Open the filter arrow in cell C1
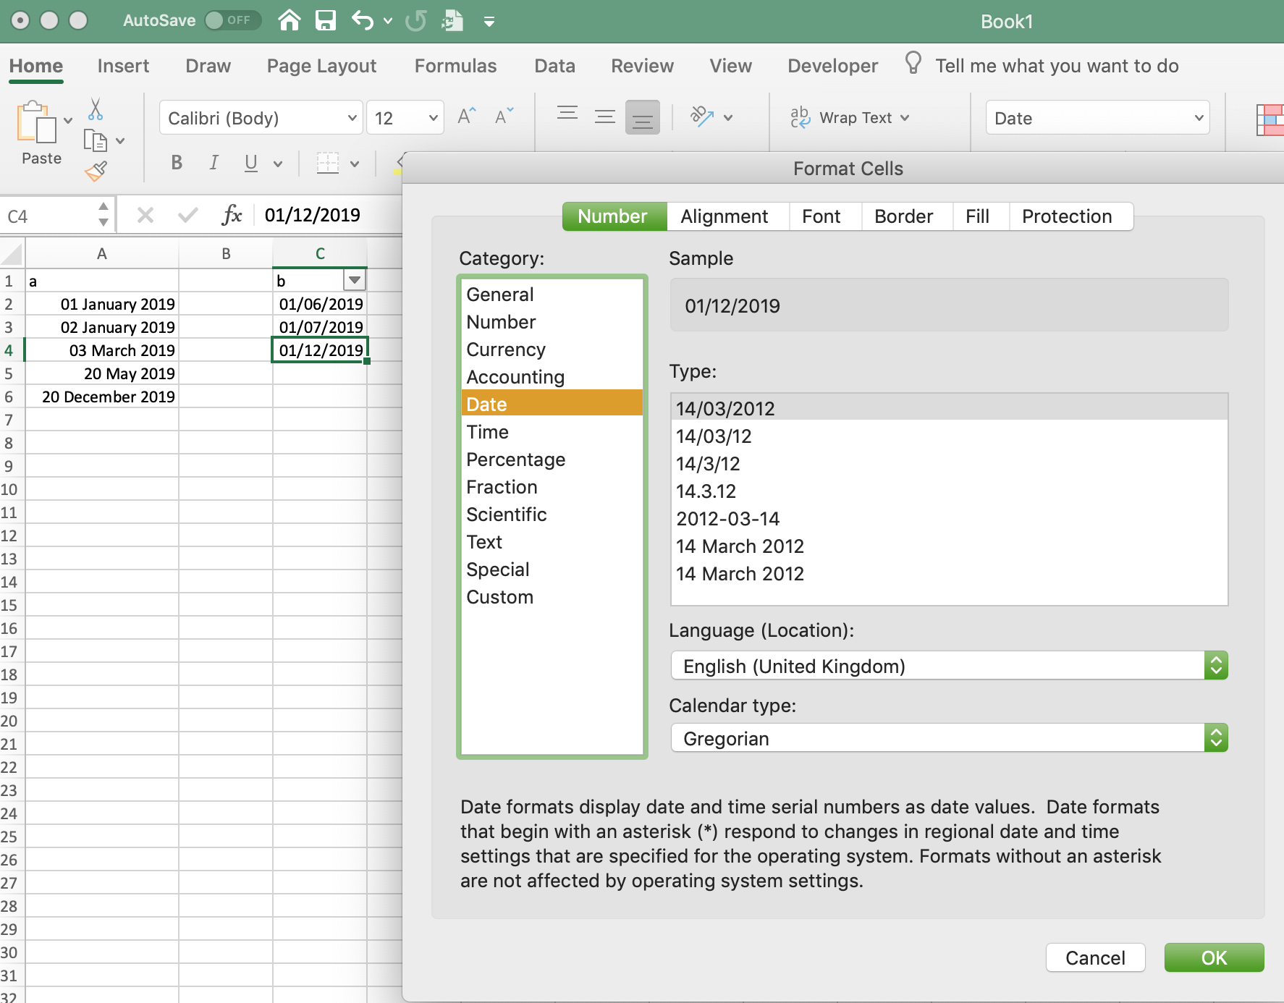 click(355, 280)
